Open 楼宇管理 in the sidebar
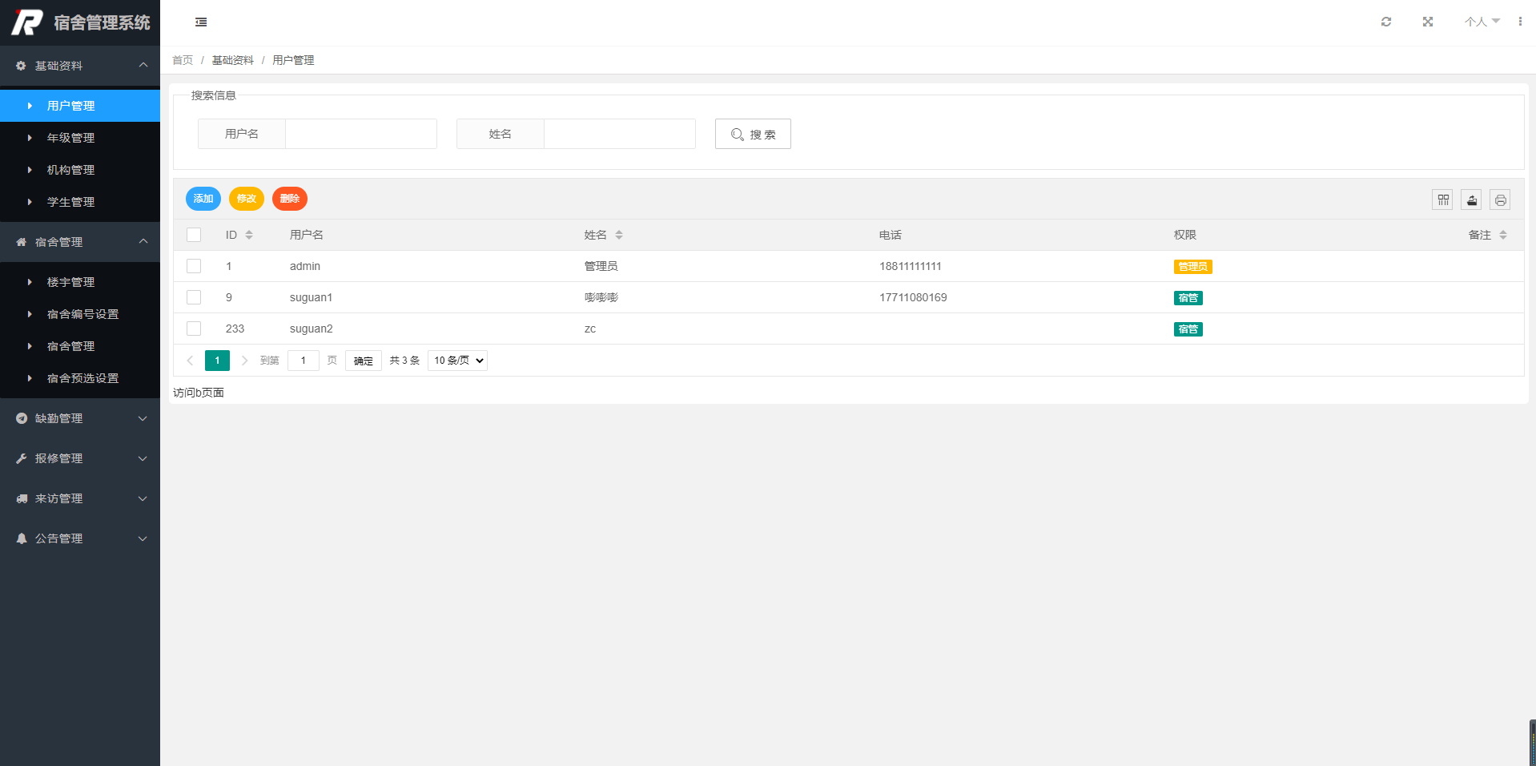1536x766 pixels. (x=80, y=282)
